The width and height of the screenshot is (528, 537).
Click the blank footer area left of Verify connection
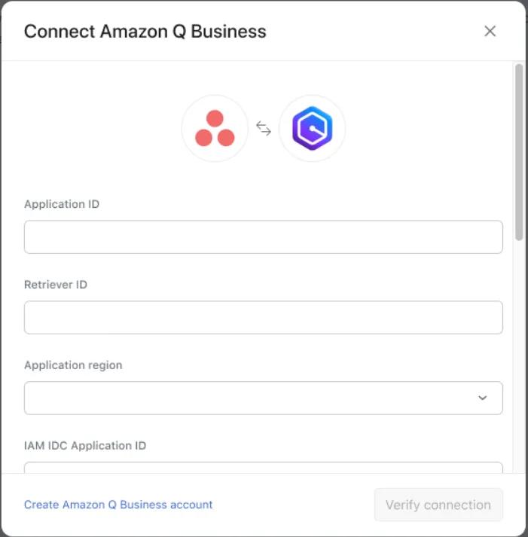pos(294,505)
